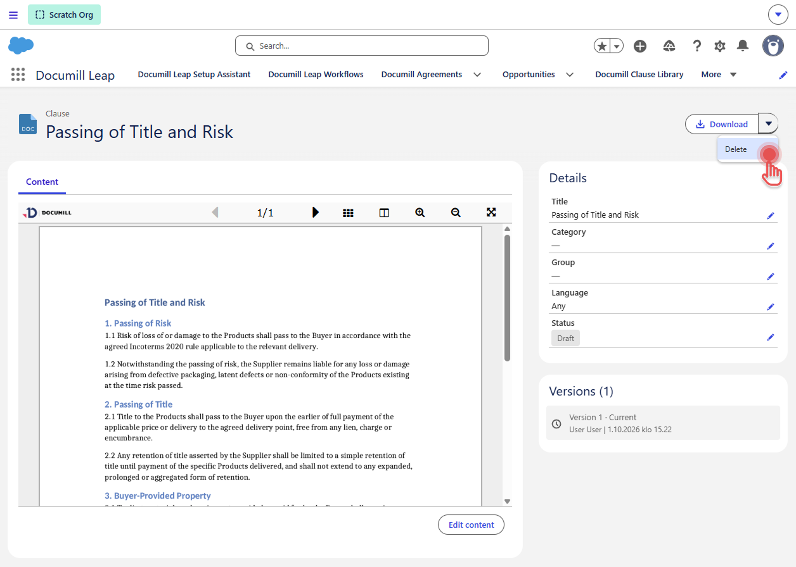Click the Download button
Screen dimensions: 796x567
(x=722, y=124)
